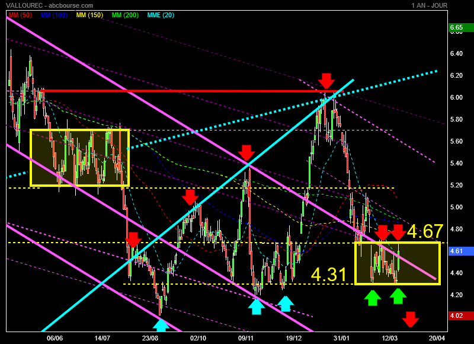Image resolution: width=474 pixels, height=344 pixels.
Task: Click the red 4.02 price tag
Action: tap(461, 316)
